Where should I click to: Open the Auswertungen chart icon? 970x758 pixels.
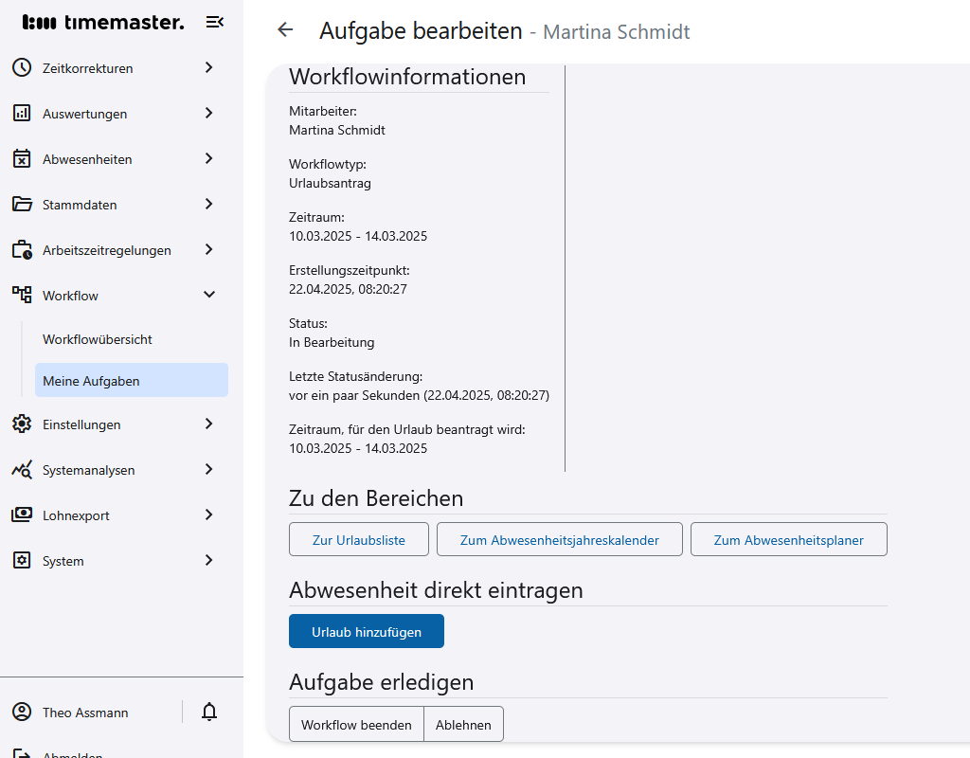pos(21,113)
